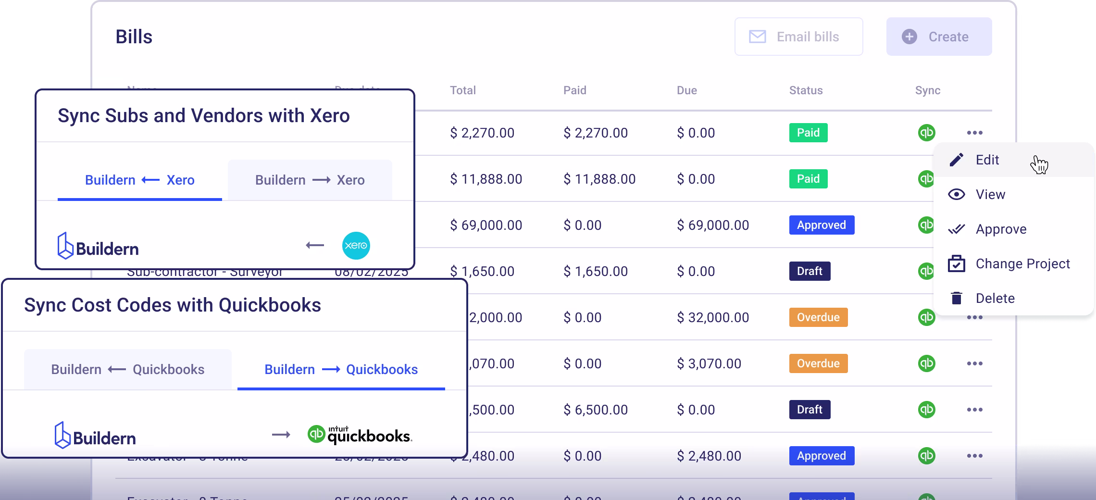Click the plus icon in Create button
The width and height of the screenshot is (1096, 500).
pyautogui.click(x=909, y=37)
